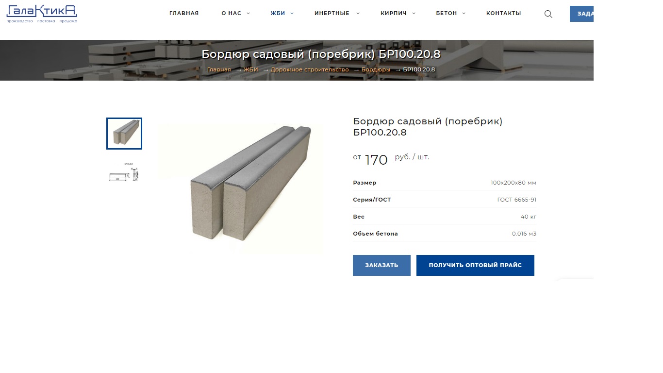The image size is (663, 373).
Task: Select the first curb photo thumbnail
Action: point(124,134)
